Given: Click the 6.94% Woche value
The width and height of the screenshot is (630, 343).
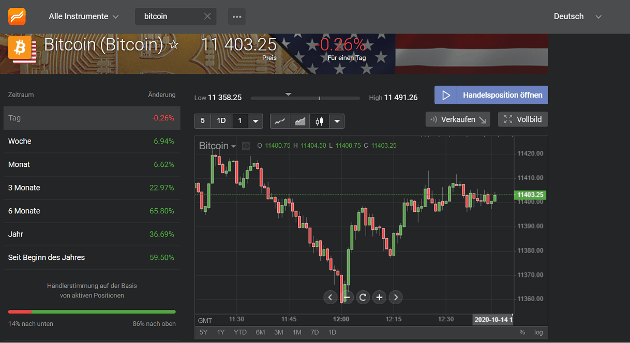Looking at the screenshot, I should (164, 141).
